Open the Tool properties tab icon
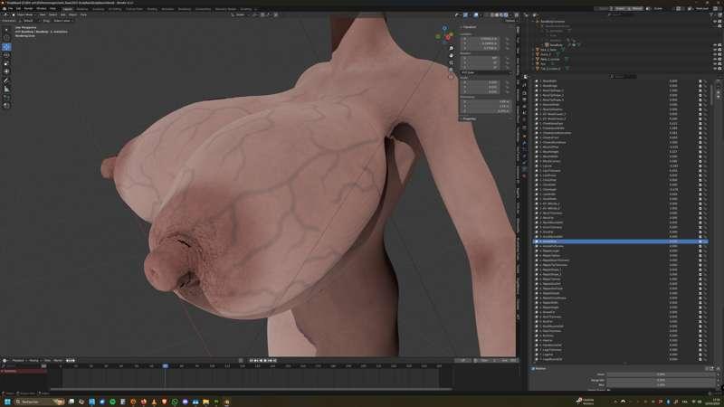The width and height of the screenshot is (724, 407). [525, 85]
